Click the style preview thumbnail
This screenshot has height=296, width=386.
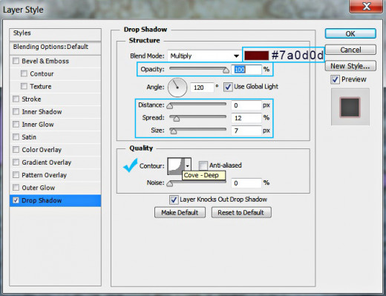pyautogui.click(x=350, y=107)
